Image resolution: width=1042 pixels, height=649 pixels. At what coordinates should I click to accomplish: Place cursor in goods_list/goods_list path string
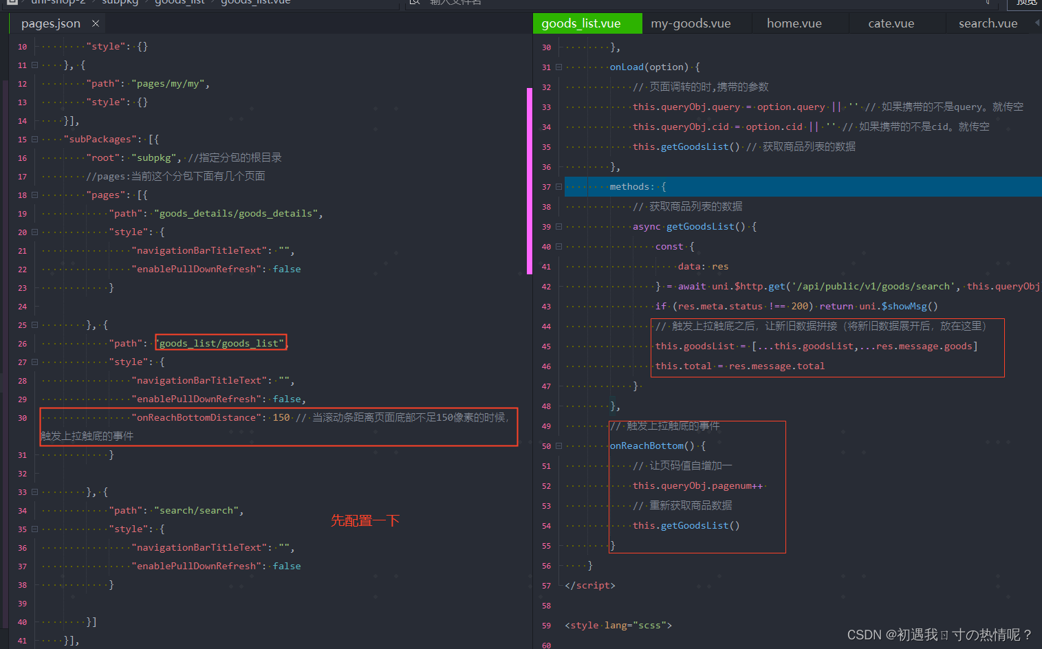tap(221, 343)
